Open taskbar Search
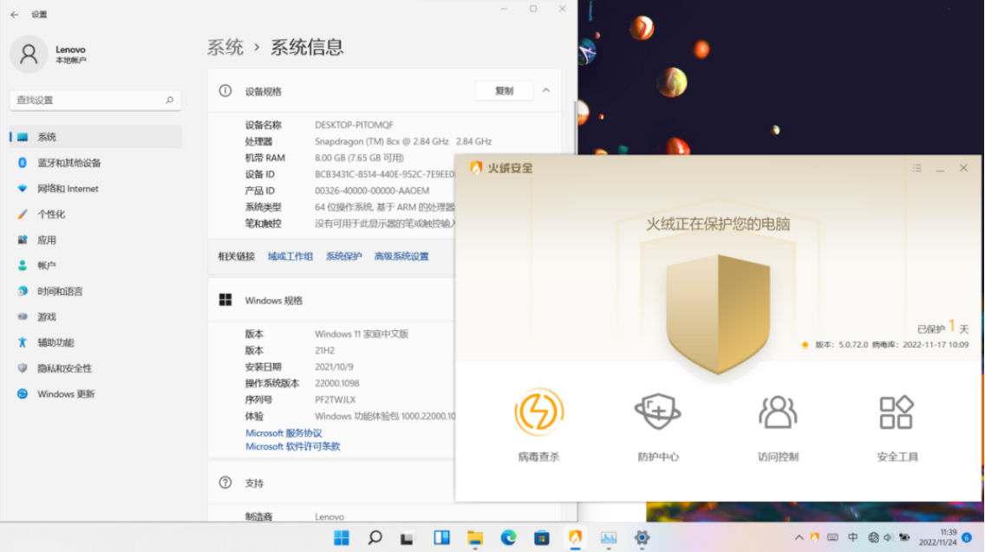985x552 pixels. coord(375,537)
